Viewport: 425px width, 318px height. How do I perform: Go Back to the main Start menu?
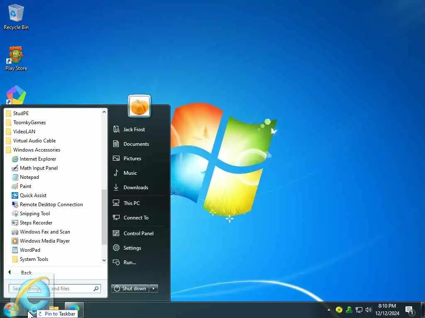point(20,272)
